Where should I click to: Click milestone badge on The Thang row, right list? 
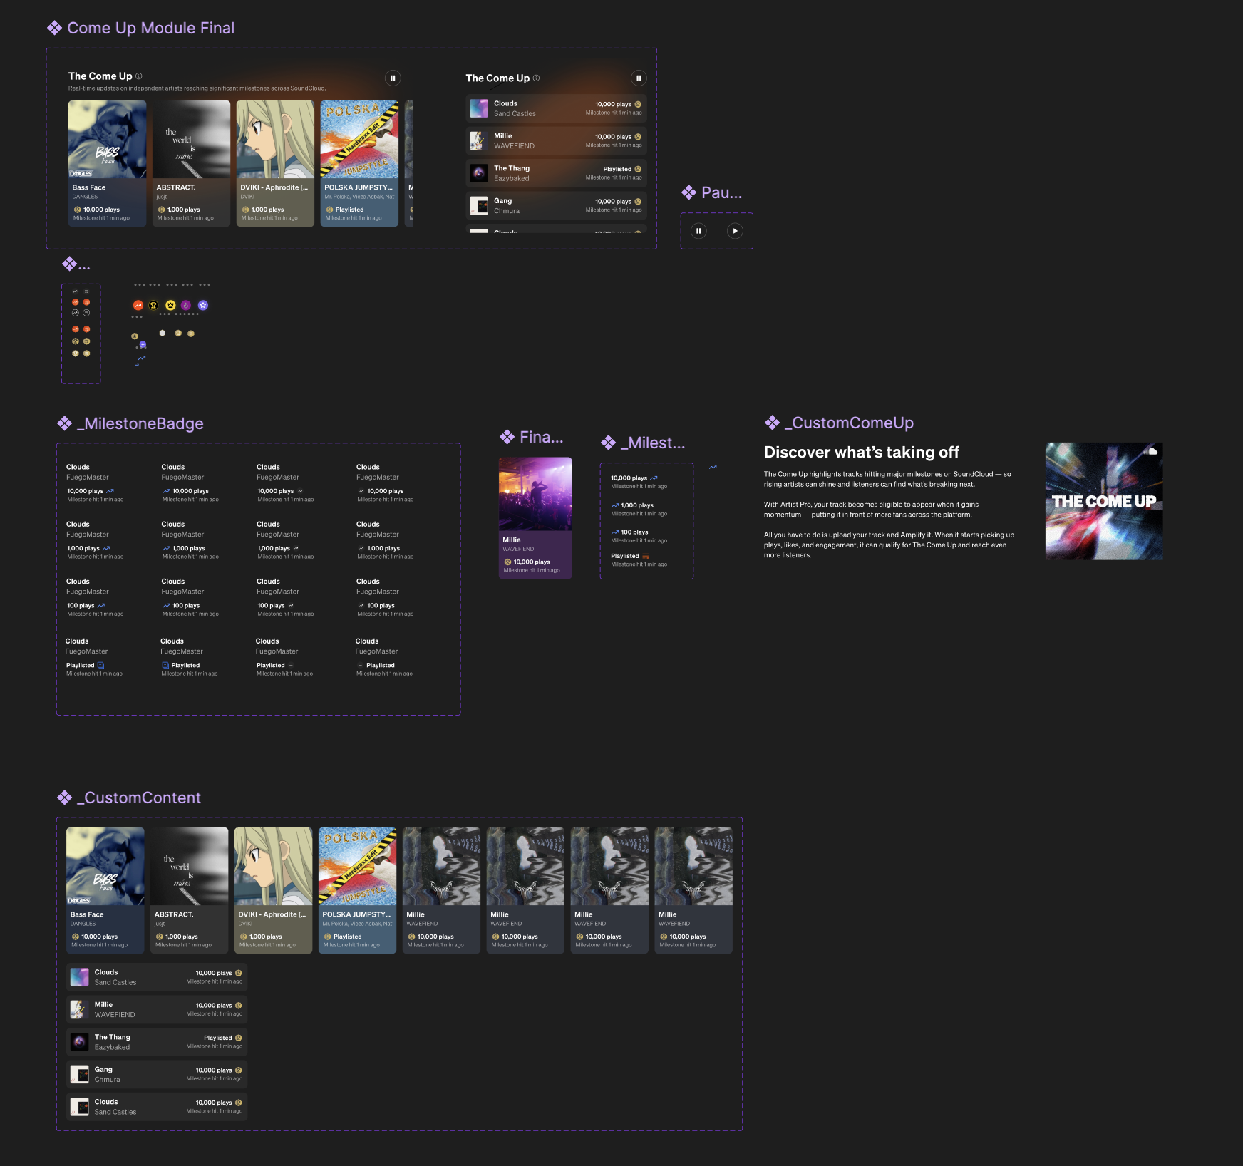(x=638, y=170)
